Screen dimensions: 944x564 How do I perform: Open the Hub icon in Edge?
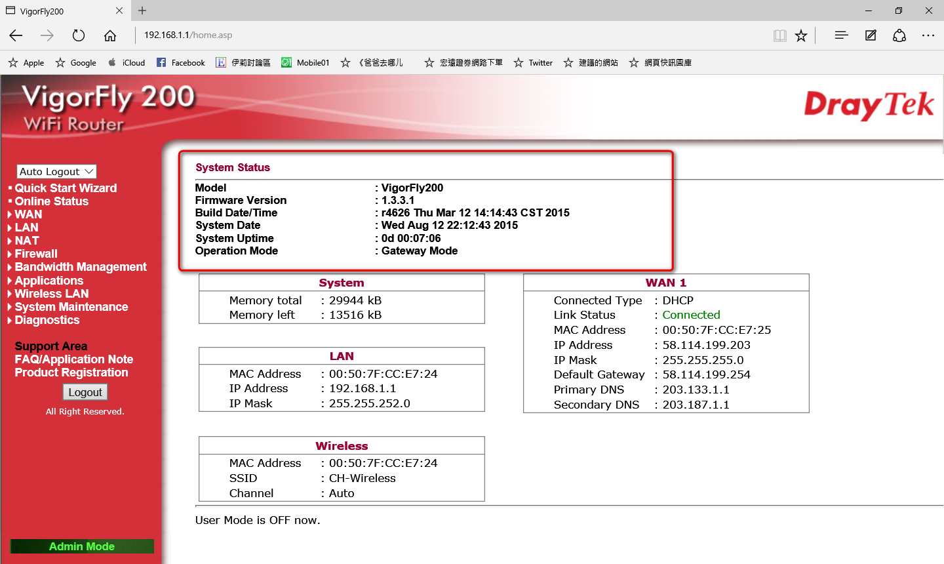[841, 35]
